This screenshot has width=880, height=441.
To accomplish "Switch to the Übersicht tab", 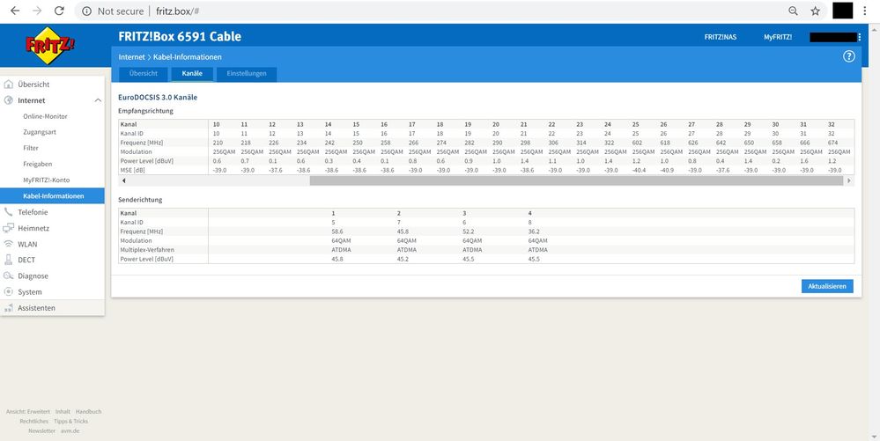I will coord(143,74).
